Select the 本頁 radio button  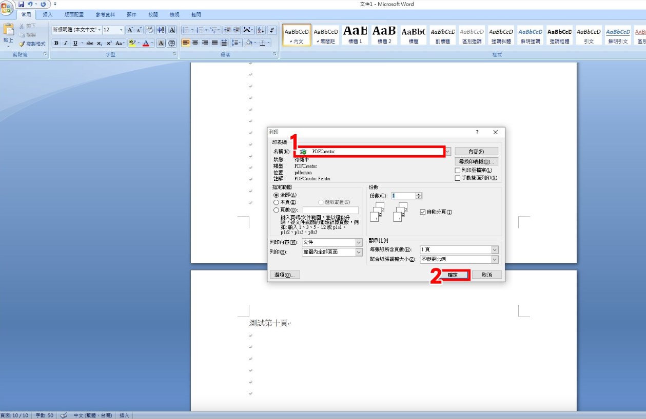click(x=277, y=202)
